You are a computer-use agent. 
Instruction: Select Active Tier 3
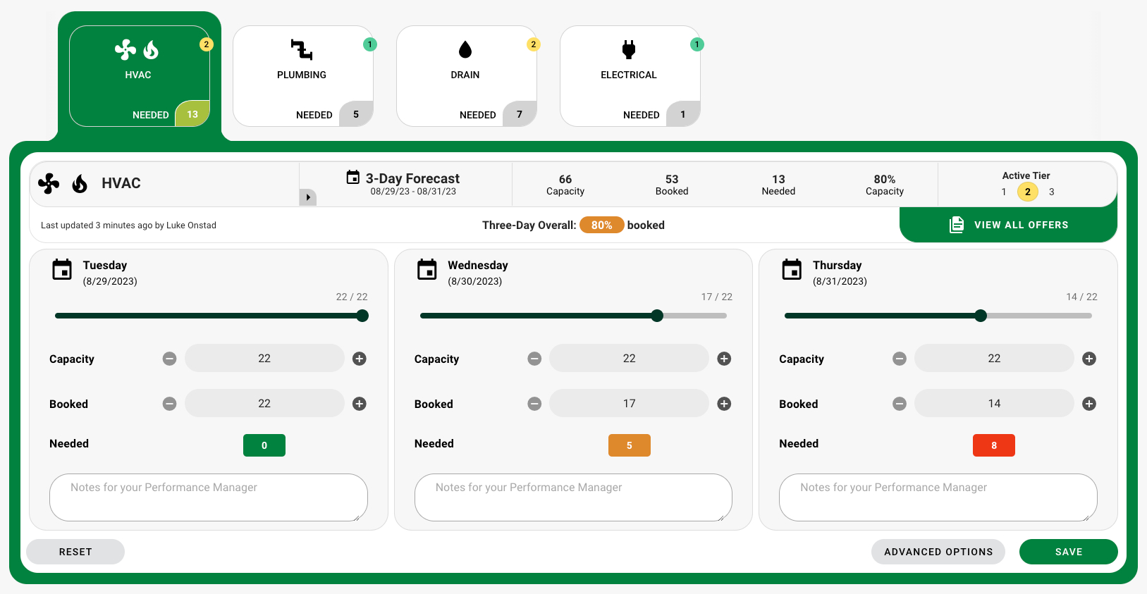point(1052,192)
